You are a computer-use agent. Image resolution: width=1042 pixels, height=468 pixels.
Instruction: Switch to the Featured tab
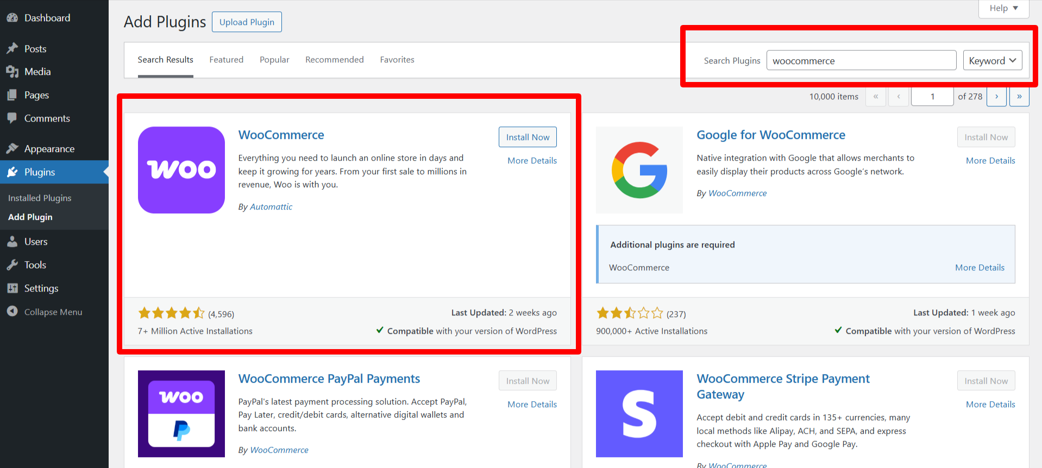[227, 60]
